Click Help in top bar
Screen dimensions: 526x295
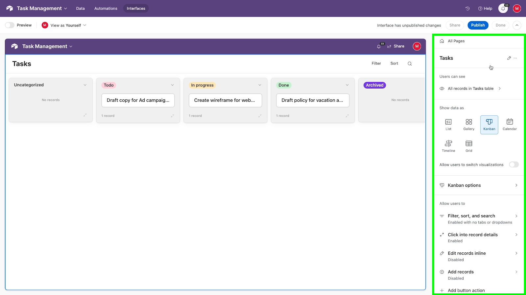coord(485,9)
